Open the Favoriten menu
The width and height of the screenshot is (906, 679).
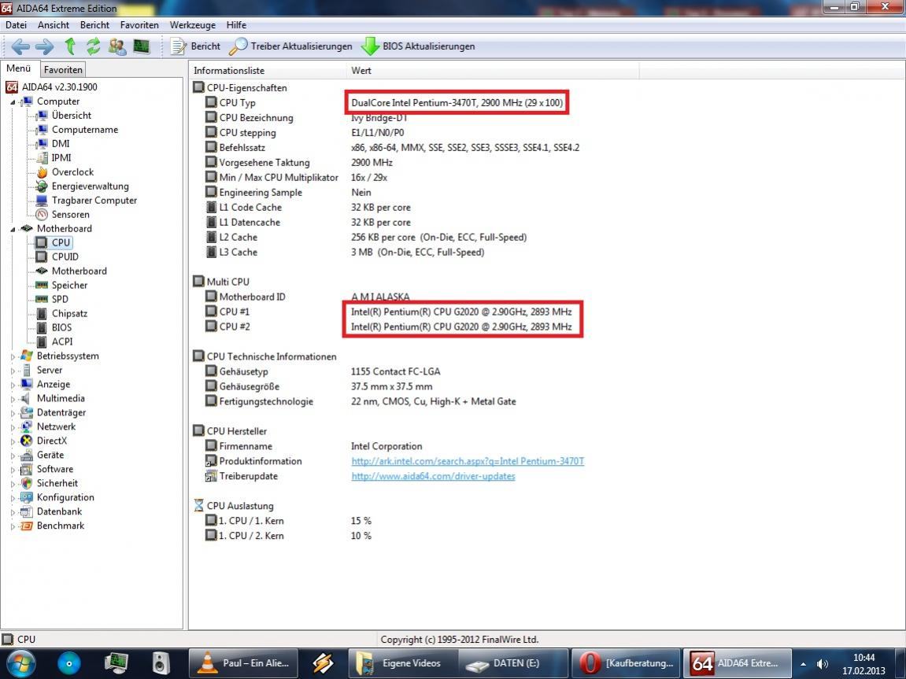[x=139, y=25]
